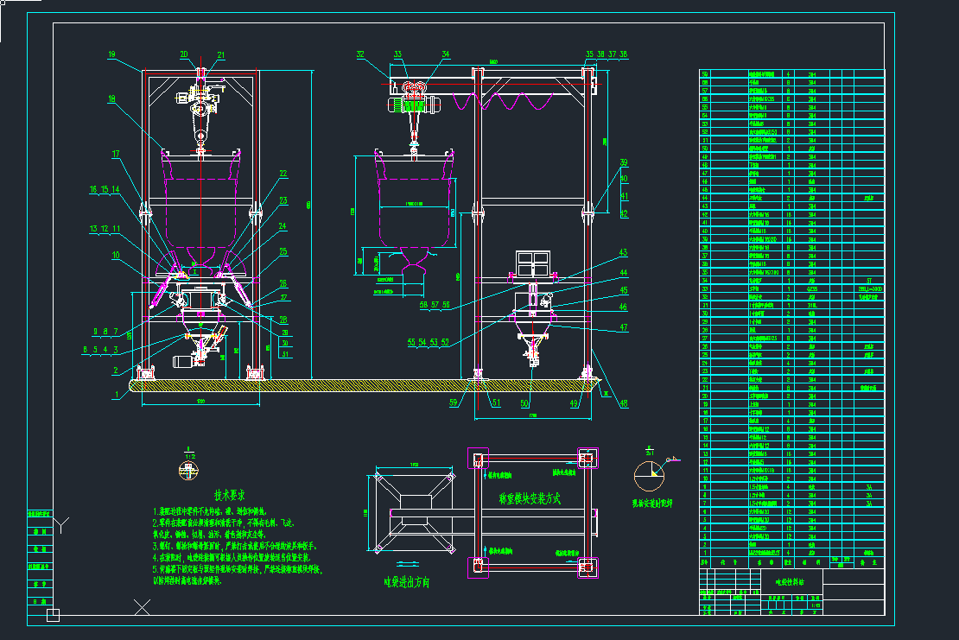Click the 技术要求 heading text
This screenshot has width=959, height=640.
coord(230,496)
